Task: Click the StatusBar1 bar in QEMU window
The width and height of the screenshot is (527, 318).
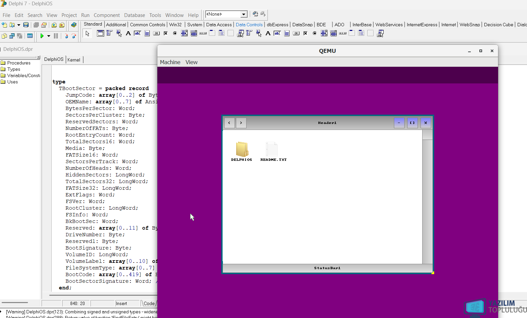Action: pyautogui.click(x=327, y=268)
